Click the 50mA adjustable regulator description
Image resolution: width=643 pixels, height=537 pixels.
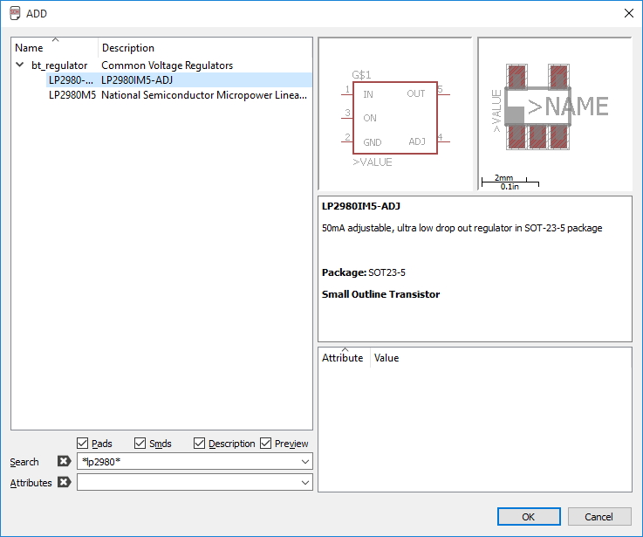click(x=462, y=228)
